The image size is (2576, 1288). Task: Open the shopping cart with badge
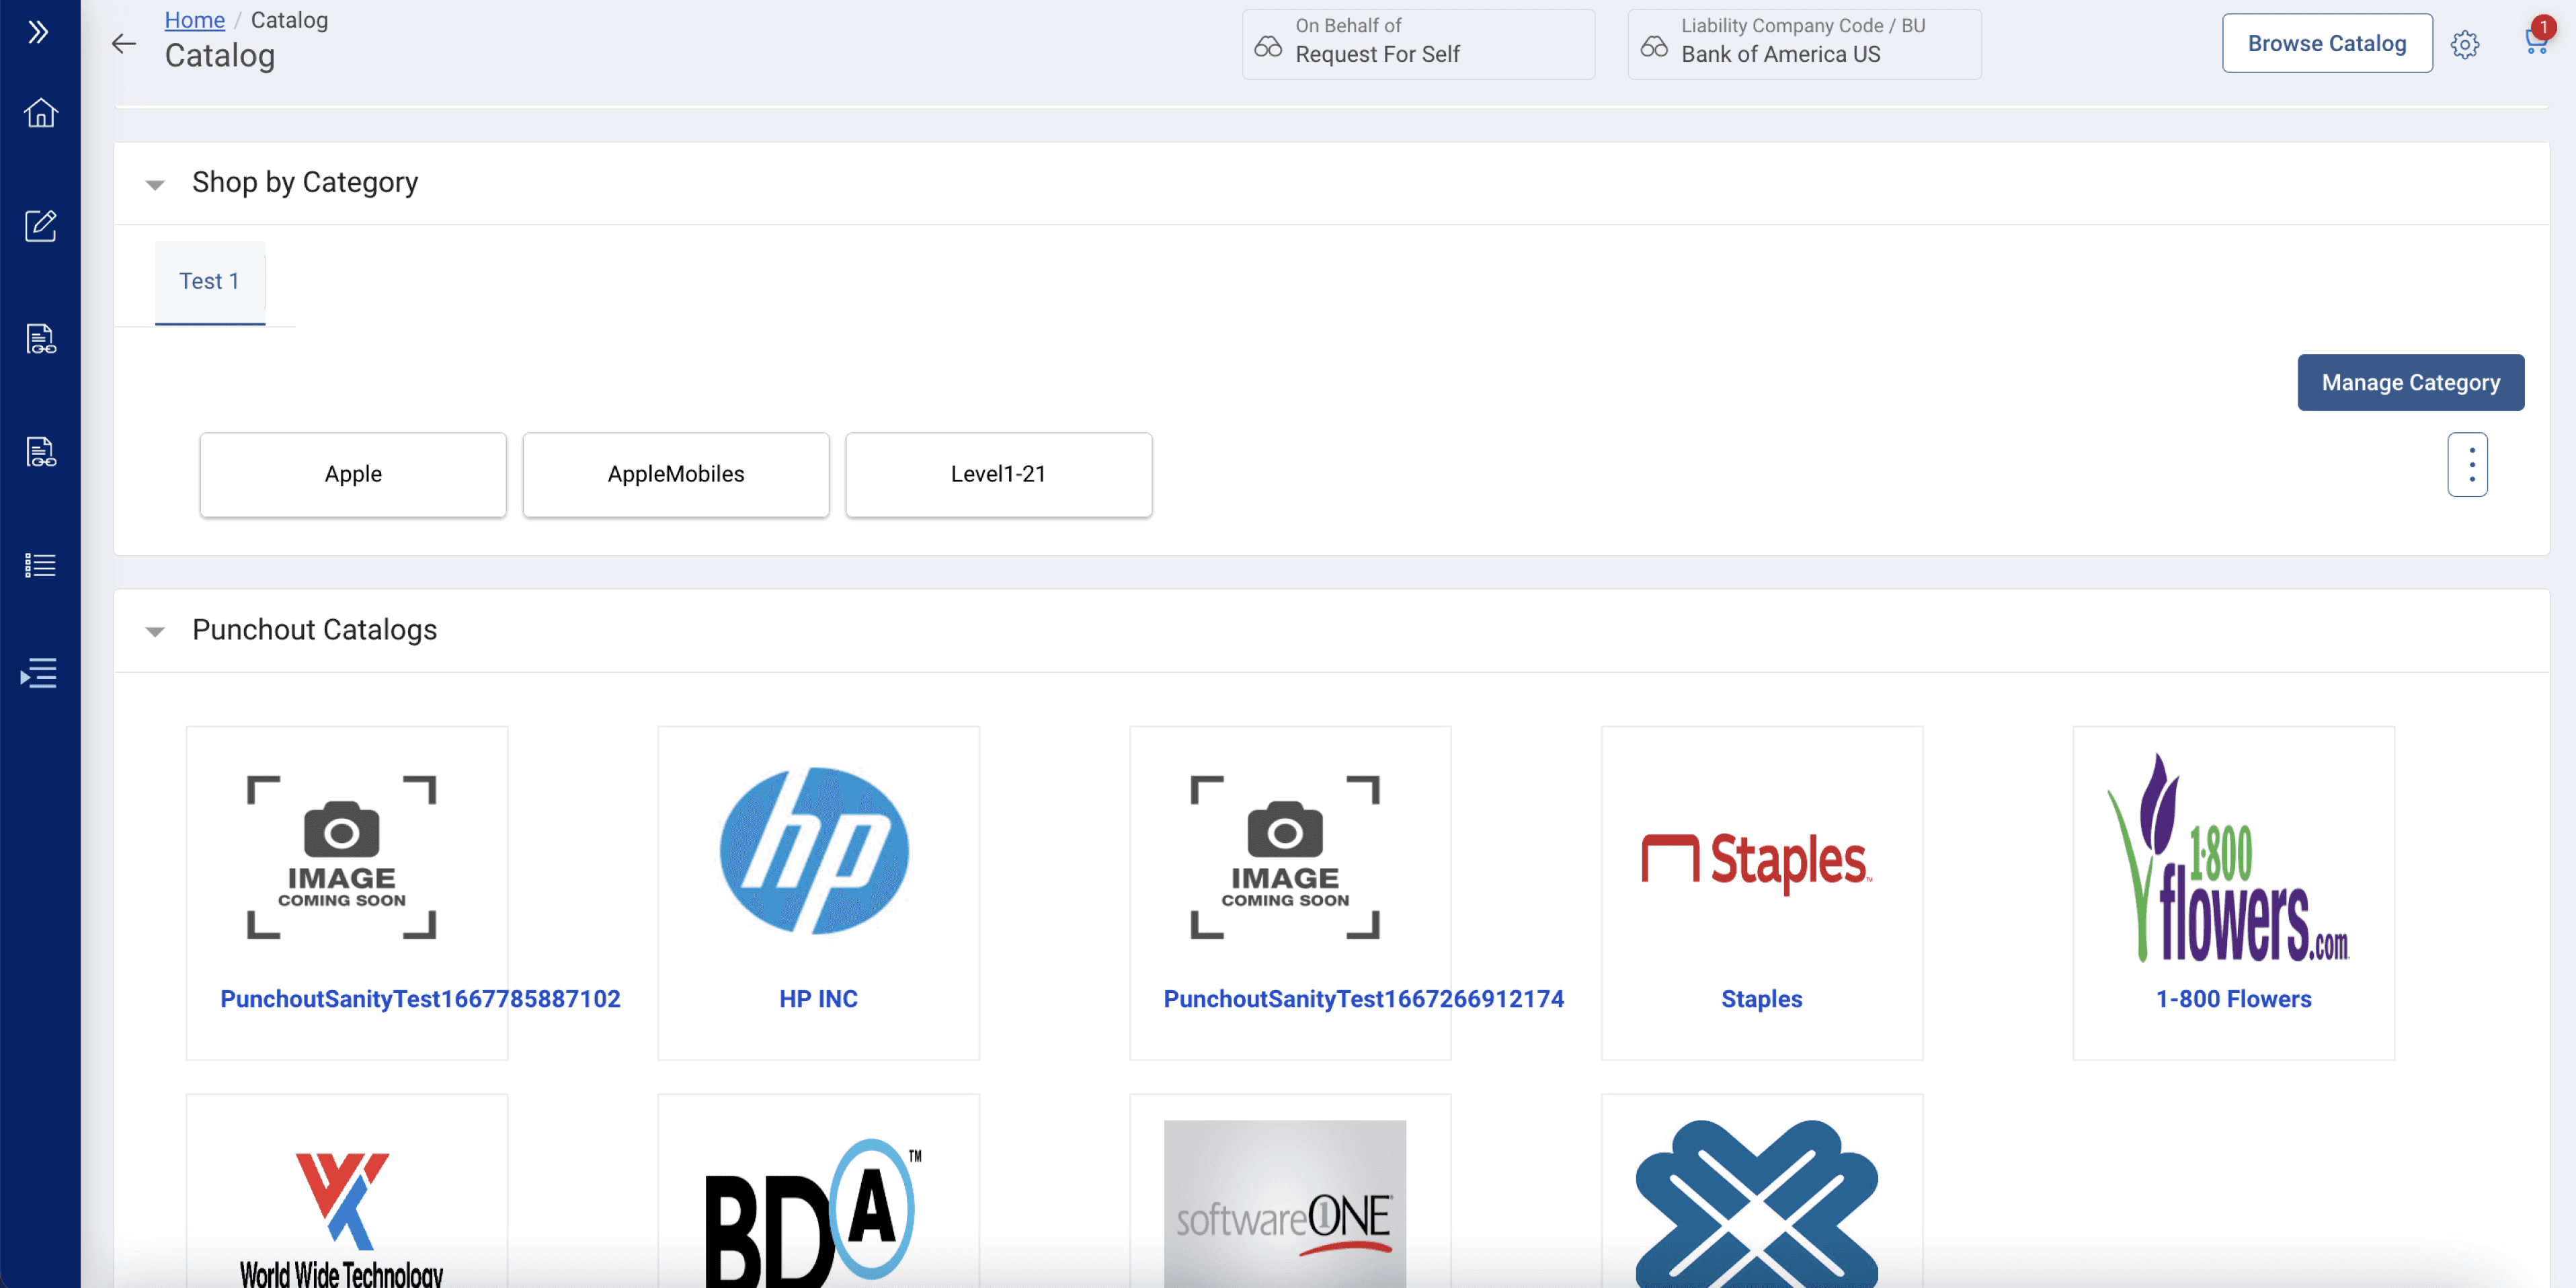(2535, 42)
